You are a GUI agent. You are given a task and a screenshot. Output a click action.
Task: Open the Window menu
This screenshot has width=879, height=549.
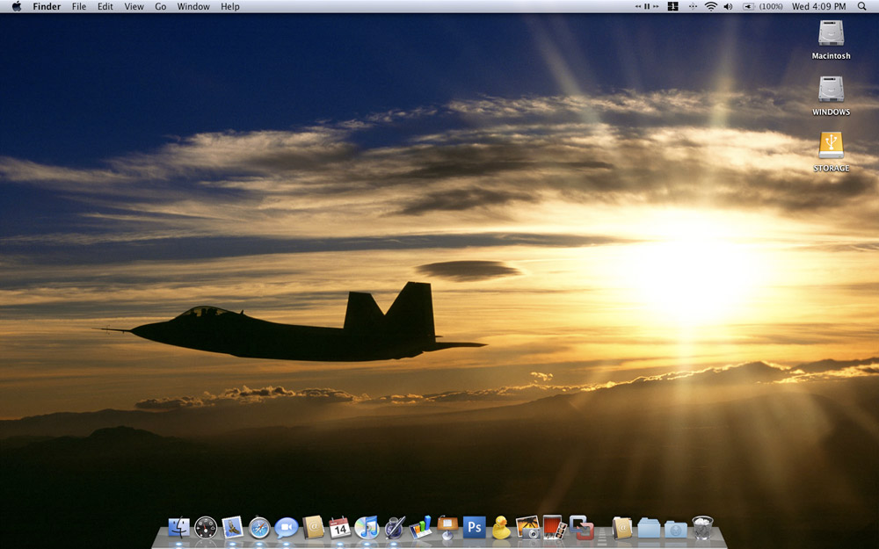tap(193, 7)
